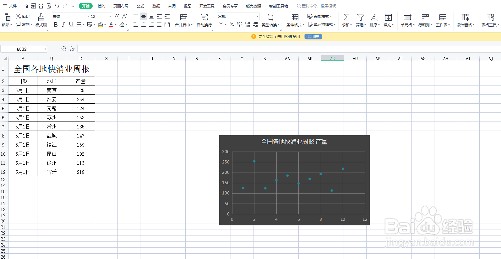The width and height of the screenshot is (501, 259).
Task: Click the eraser clear-format icon
Action: coord(122,24)
